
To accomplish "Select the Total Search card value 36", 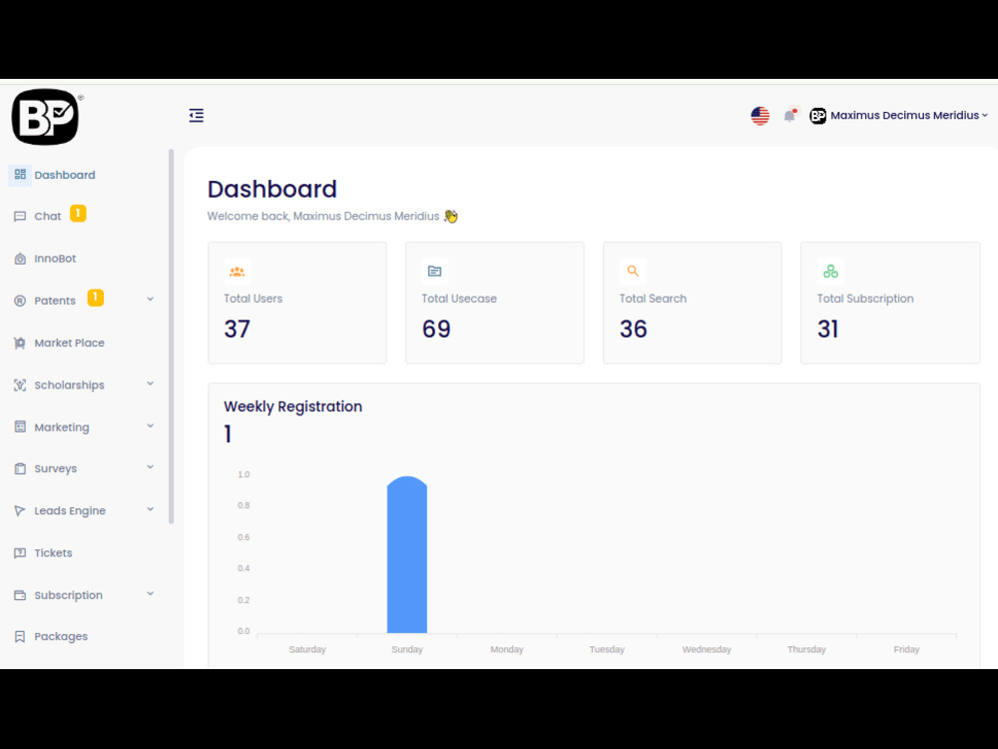I will (x=634, y=330).
